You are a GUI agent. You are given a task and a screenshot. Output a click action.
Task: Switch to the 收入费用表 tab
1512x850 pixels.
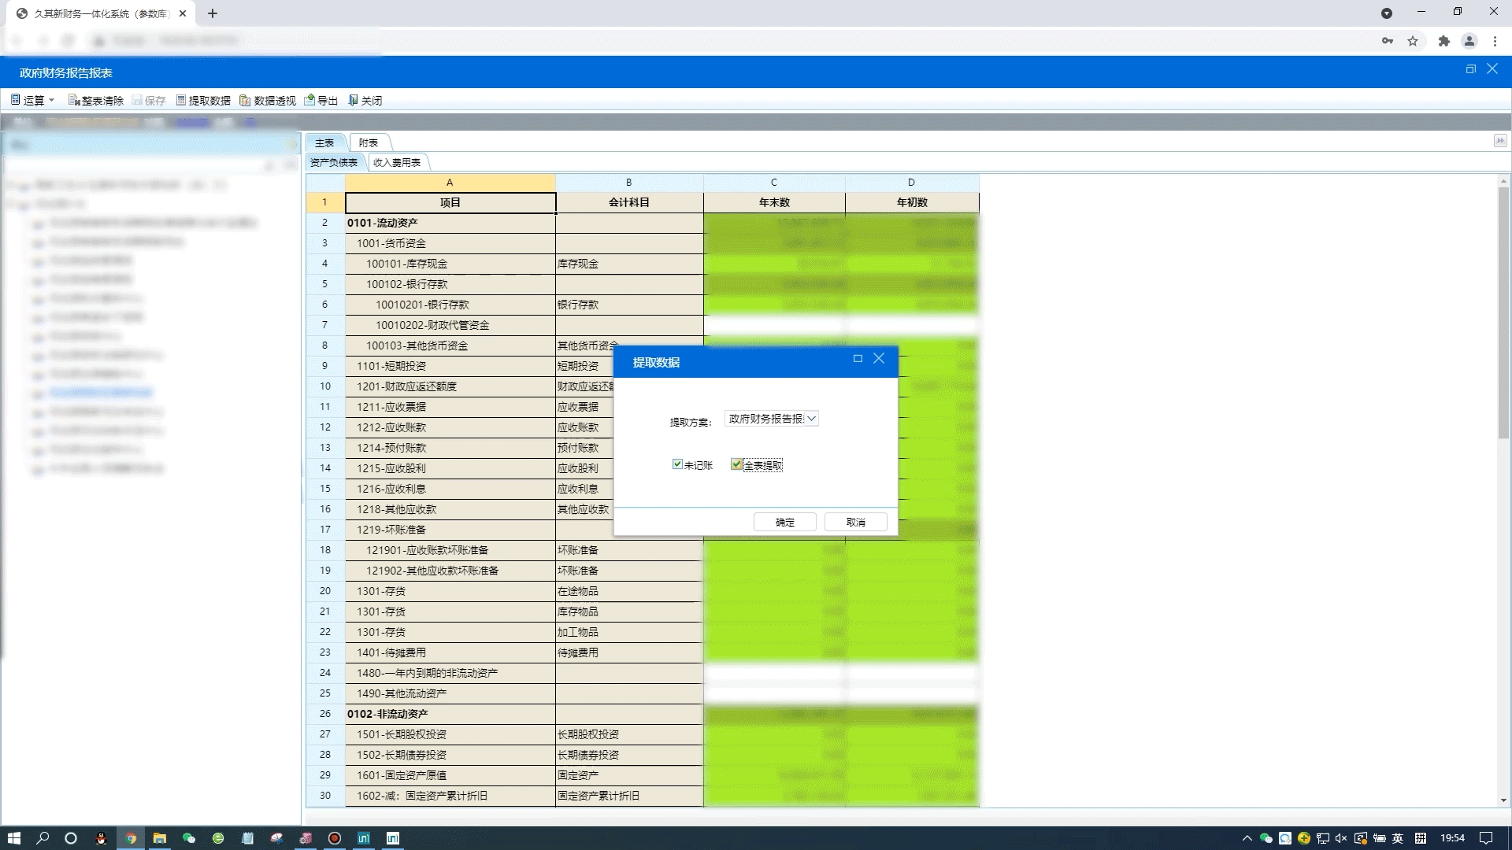(397, 162)
